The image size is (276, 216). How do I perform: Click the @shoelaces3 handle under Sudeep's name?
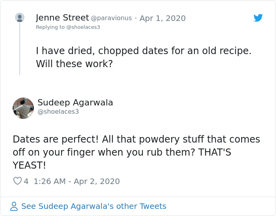[x=58, y=112]
